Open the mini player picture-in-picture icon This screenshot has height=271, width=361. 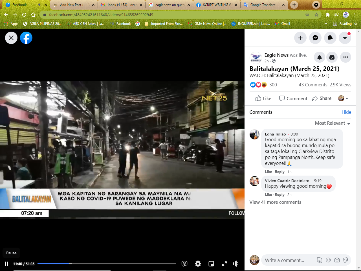pyautogui.click(x=211, y=264)
